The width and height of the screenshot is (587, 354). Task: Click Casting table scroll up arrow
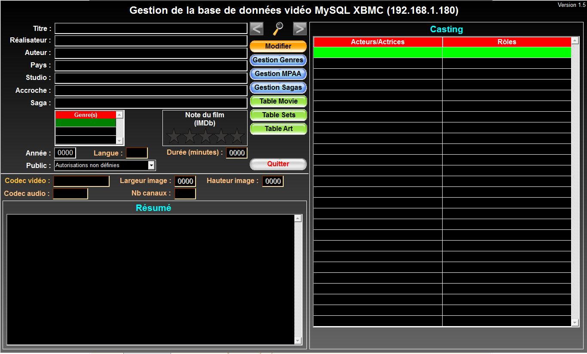click(x=575, y=41)
